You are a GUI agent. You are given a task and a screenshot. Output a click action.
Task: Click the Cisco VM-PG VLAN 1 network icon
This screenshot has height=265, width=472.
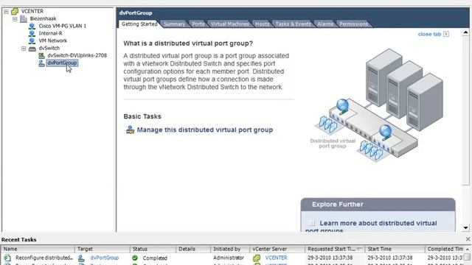(32, 26)
